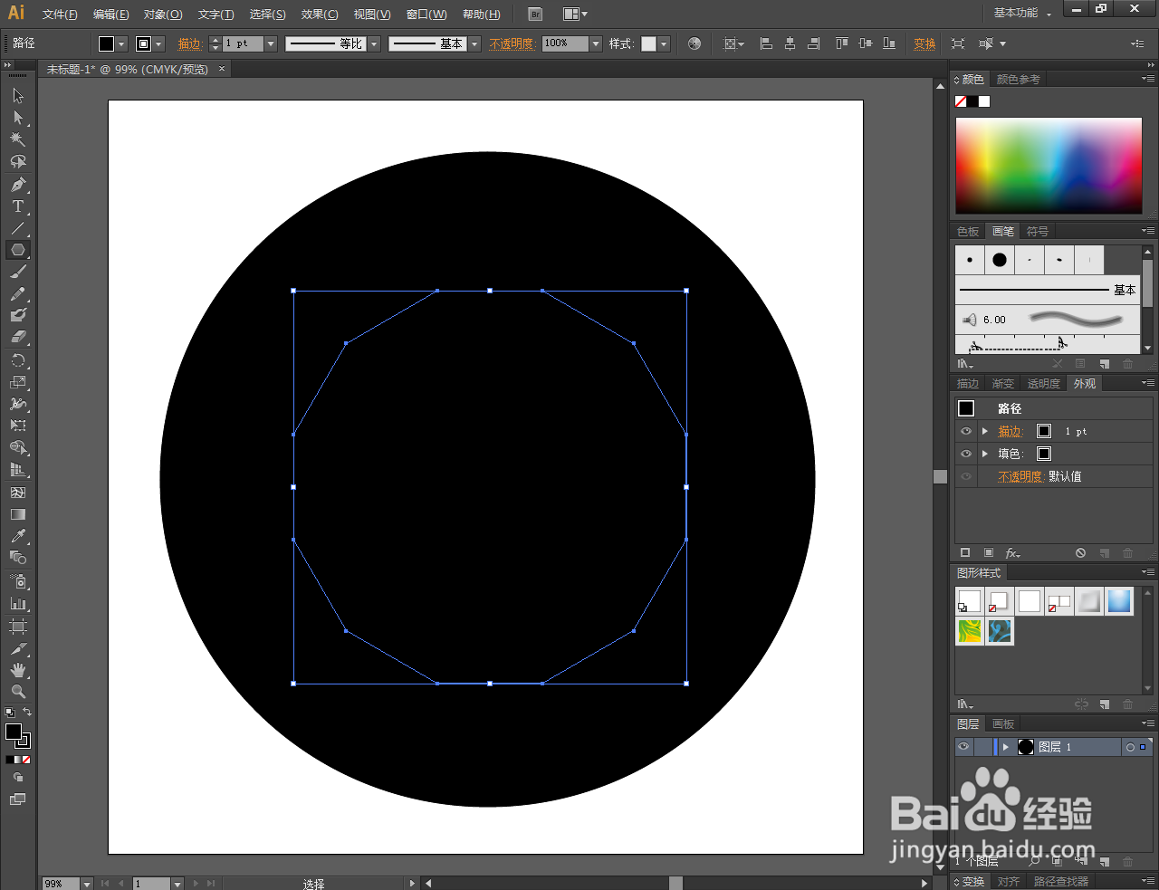Pick the Pencil tool
The height and width of the screenshot is (890, 1159).
pyautogui.click(x=18, y=293)
